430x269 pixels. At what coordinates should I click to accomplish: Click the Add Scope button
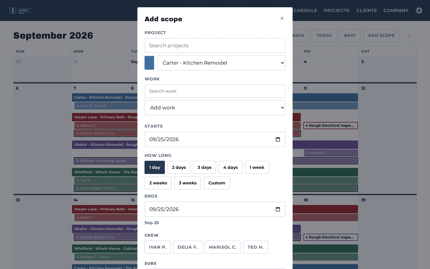click(x=381, y=36)
